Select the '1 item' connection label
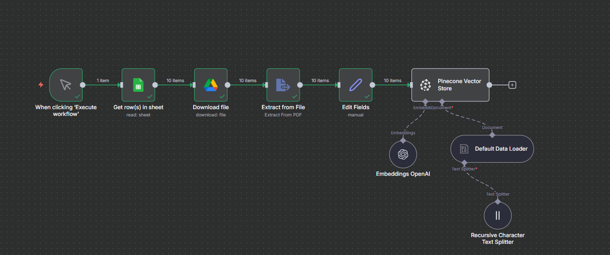Screen dimensions: 610x255 [103, 81]
